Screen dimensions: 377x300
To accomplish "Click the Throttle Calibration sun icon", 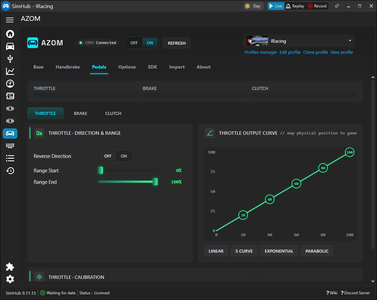I will point(39,277).
